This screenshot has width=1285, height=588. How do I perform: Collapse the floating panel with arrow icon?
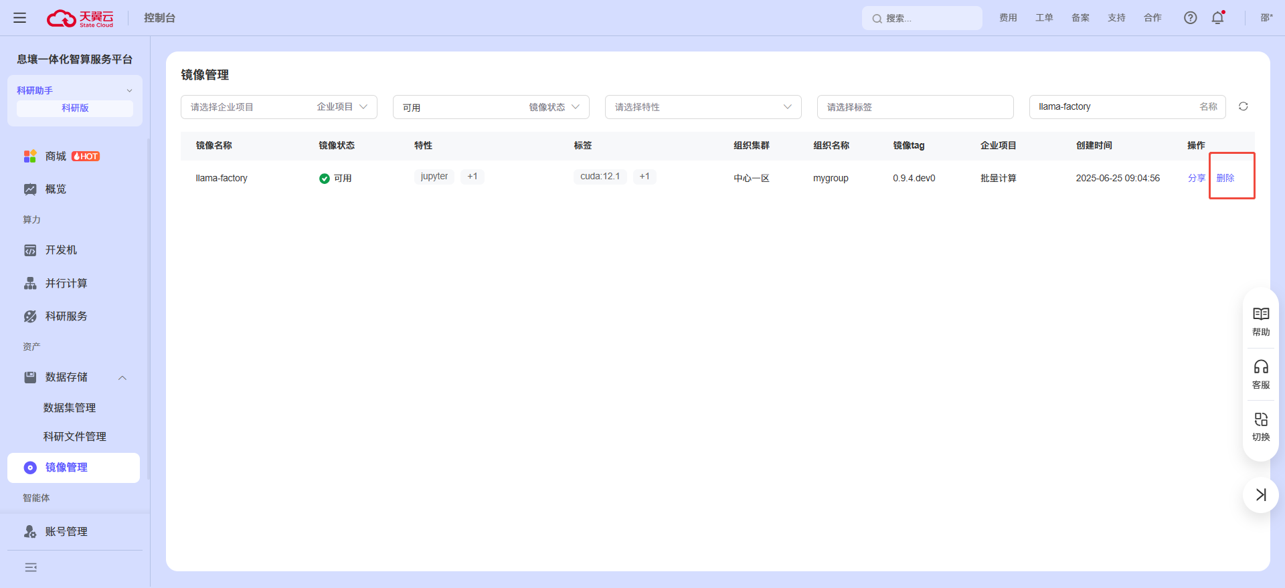tap(1261, 495)
